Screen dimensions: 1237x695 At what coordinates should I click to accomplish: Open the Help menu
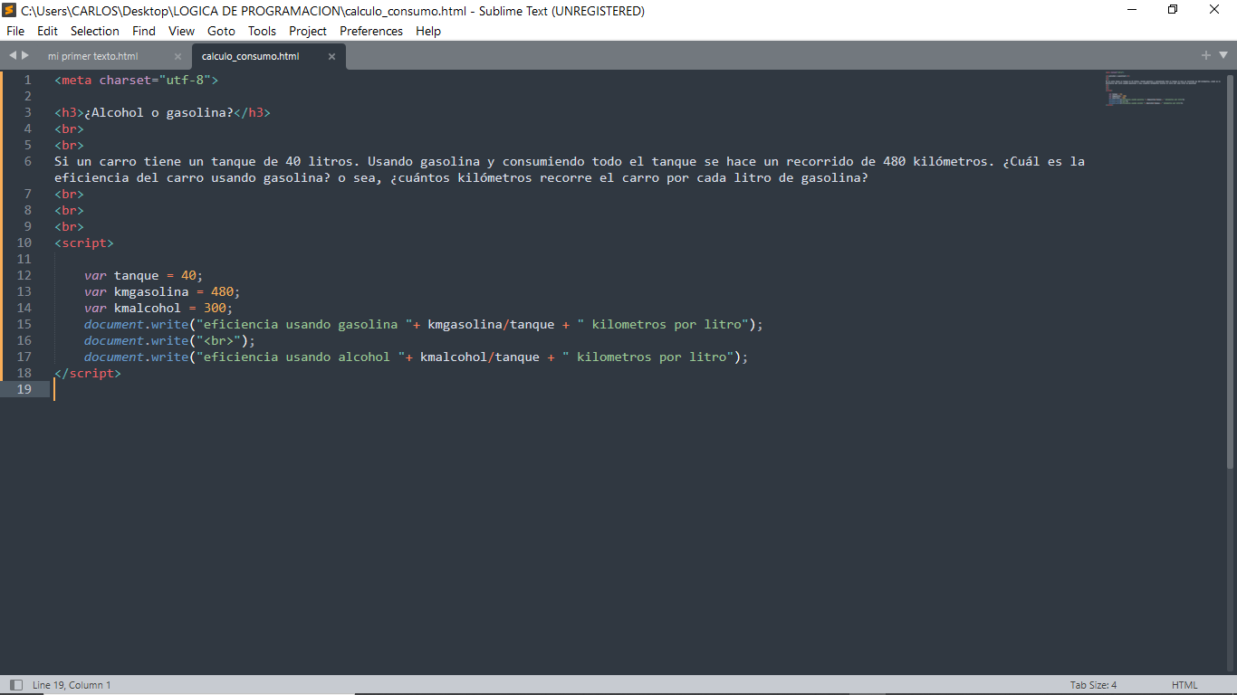pos(428,31)
